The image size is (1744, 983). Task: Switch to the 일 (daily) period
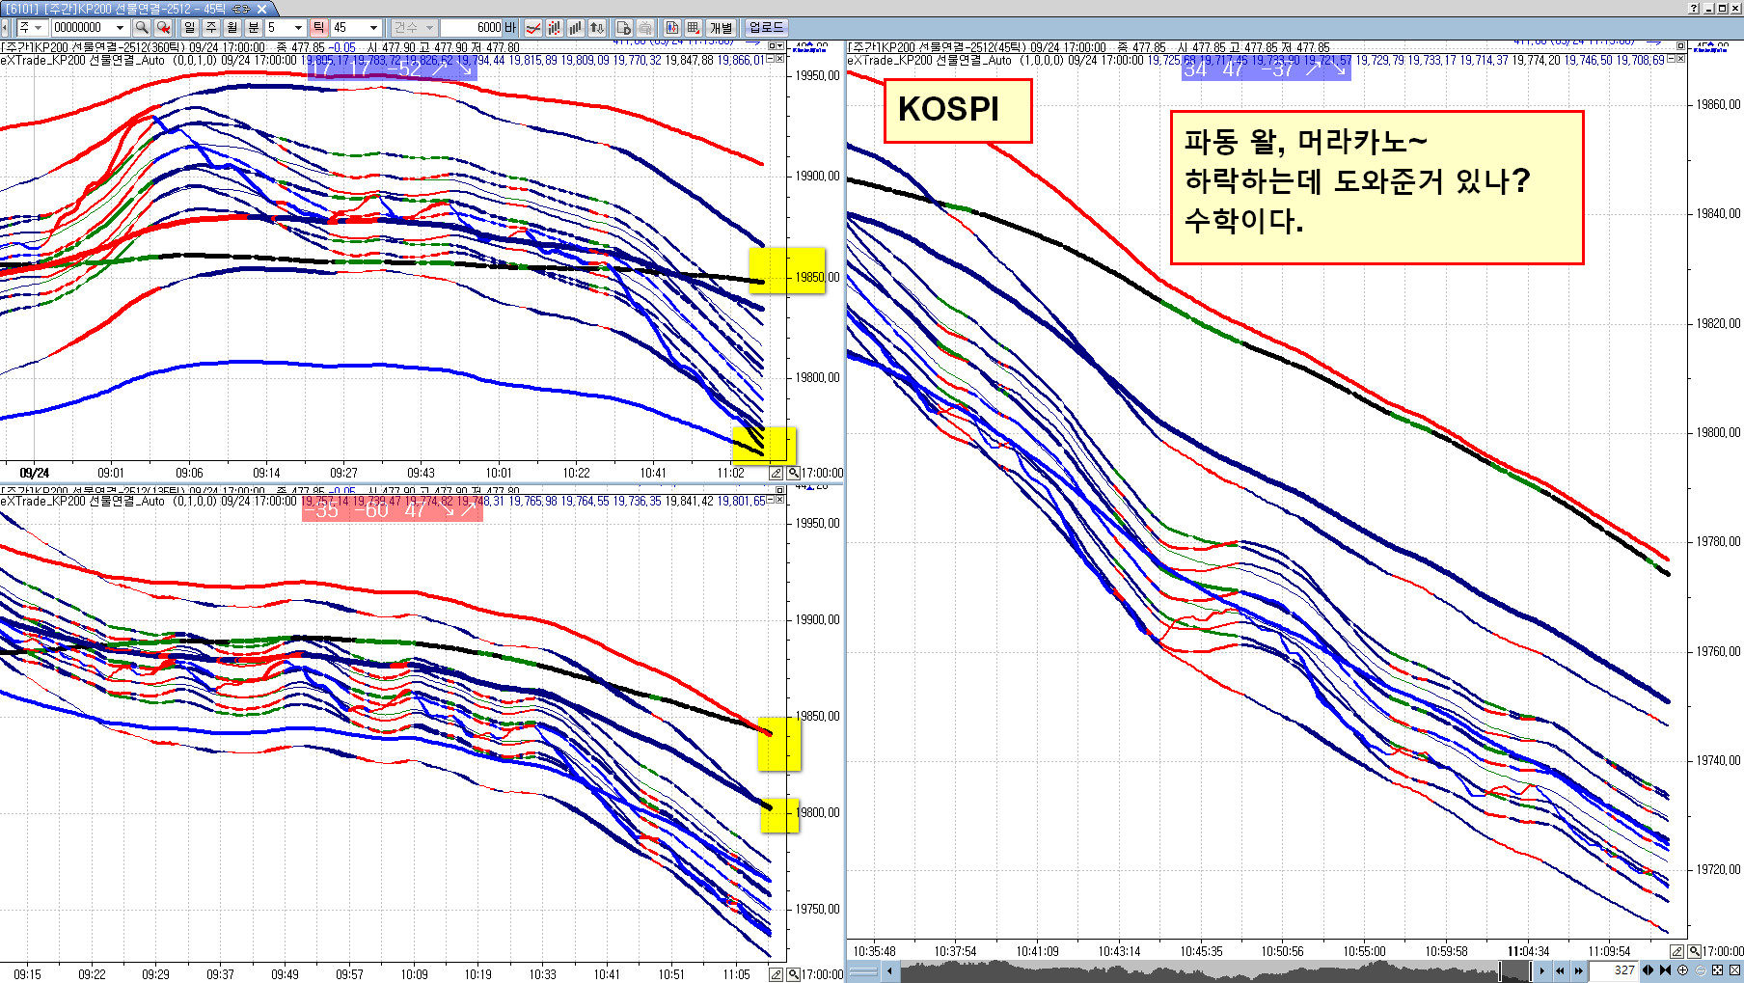190,28
